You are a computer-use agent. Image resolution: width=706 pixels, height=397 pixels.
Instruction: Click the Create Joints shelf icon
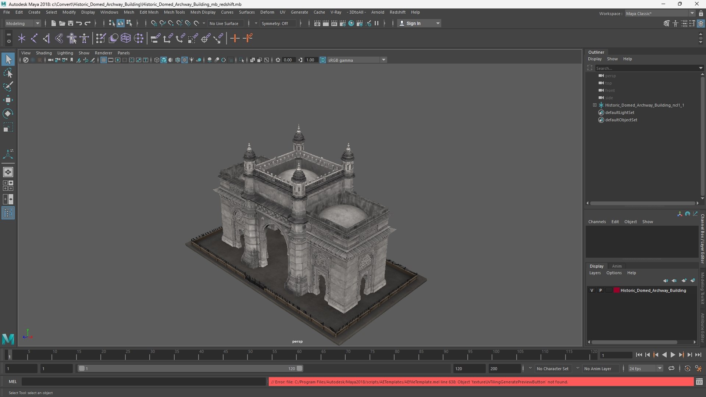tap(34, 38)
